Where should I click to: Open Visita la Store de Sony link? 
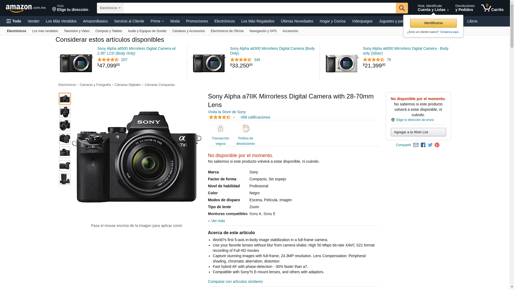point(227,112)
